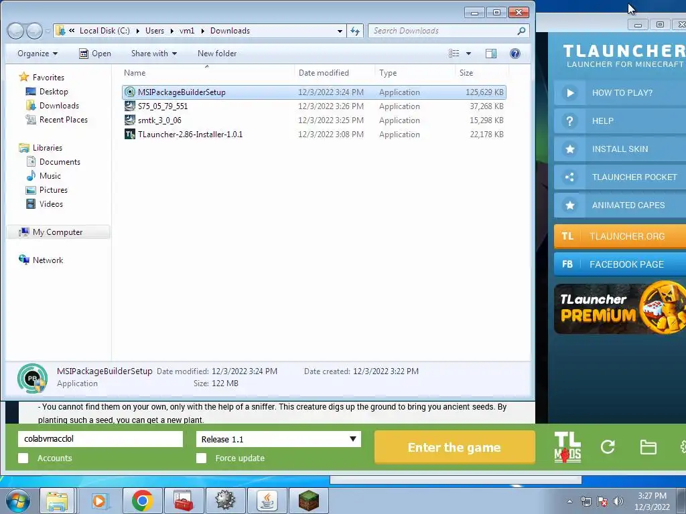
Task: Click the refresh icon in TLauncher
Action: [608, 446]
